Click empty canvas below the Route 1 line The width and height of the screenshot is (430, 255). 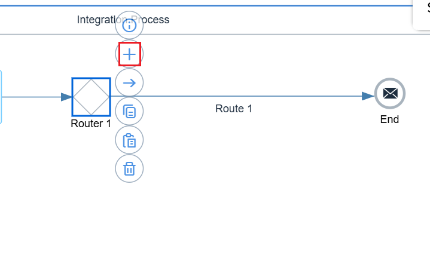251,179
